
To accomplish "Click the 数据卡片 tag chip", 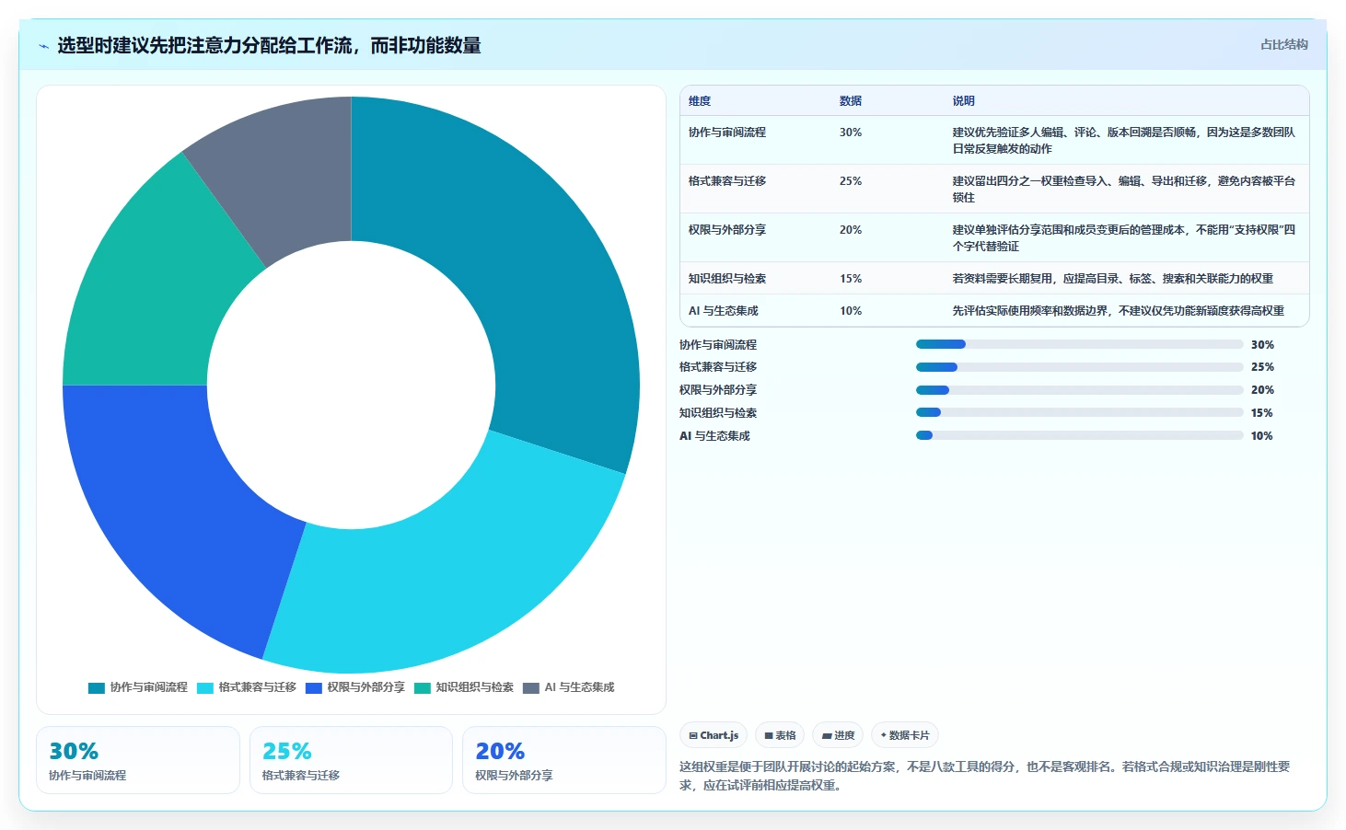I will (905, 735).
